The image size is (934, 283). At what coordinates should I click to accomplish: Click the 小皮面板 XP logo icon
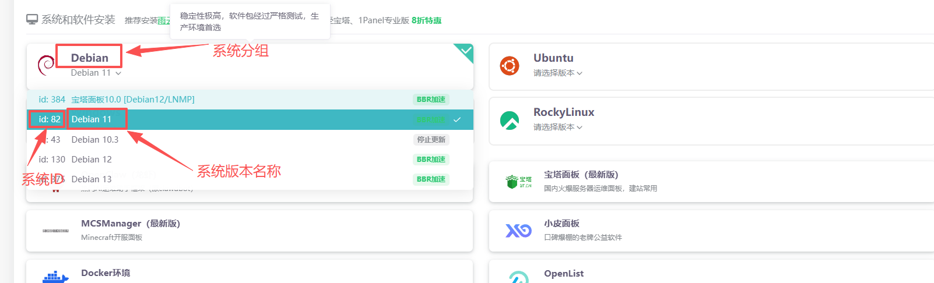(x=518, y=231)
